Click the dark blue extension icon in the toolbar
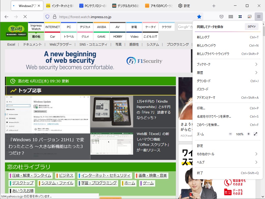The image size is (265, 199). point(240,16)
